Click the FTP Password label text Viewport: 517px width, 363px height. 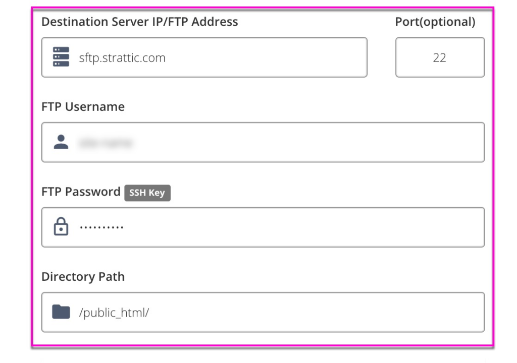[x=81, y=192]
